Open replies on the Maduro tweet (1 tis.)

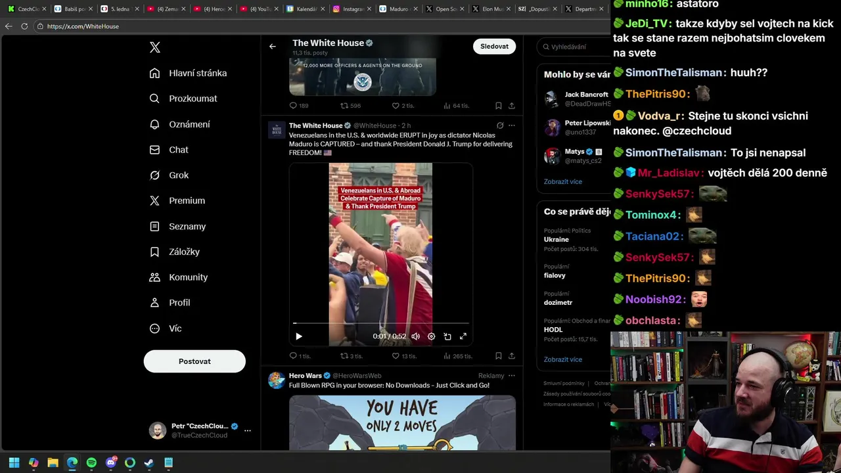[300, 356]
